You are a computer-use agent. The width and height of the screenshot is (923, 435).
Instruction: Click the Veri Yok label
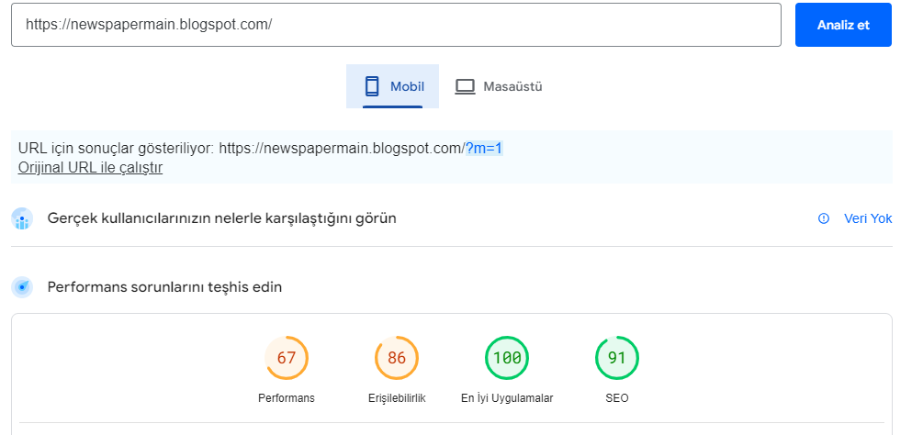[x=868, y=218]
